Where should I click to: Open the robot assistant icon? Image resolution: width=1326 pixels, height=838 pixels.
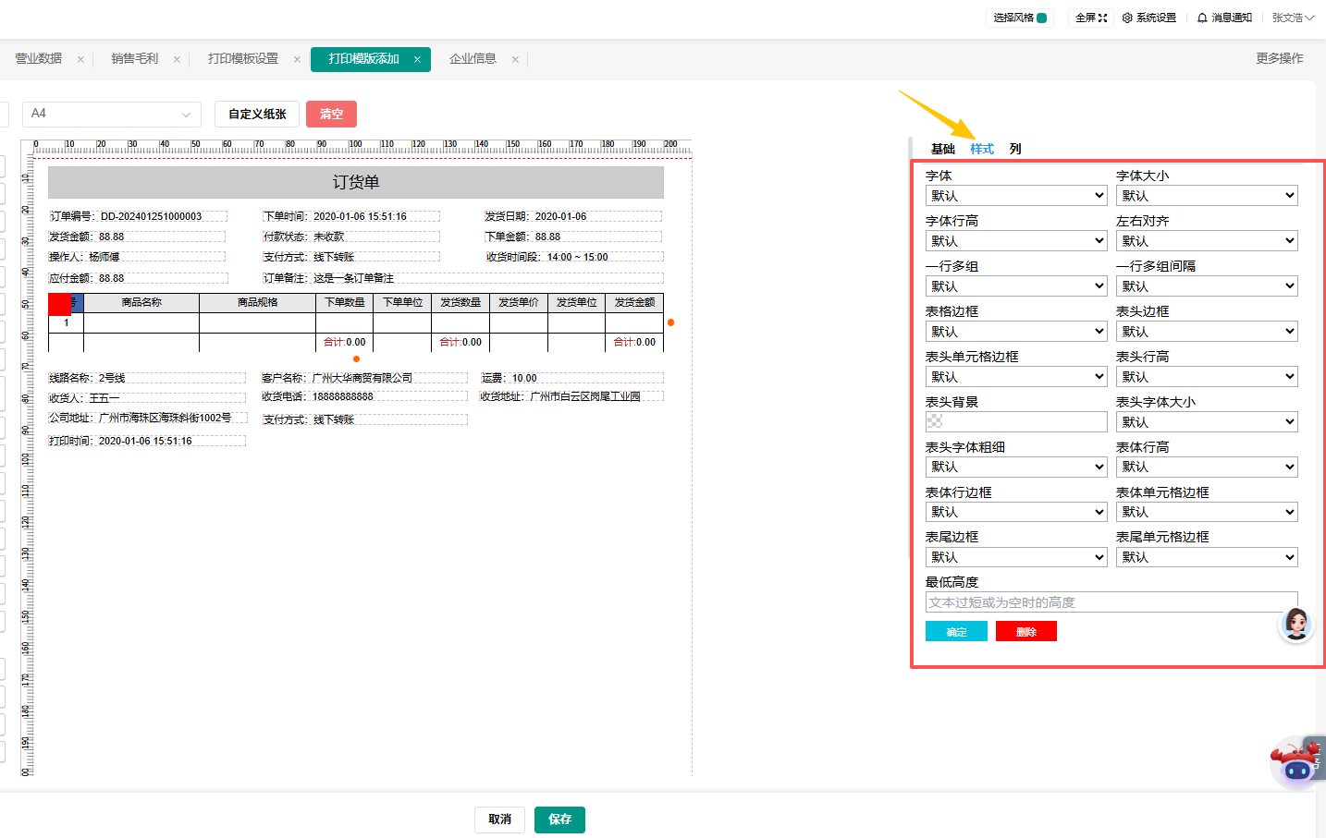(1296, 763)
